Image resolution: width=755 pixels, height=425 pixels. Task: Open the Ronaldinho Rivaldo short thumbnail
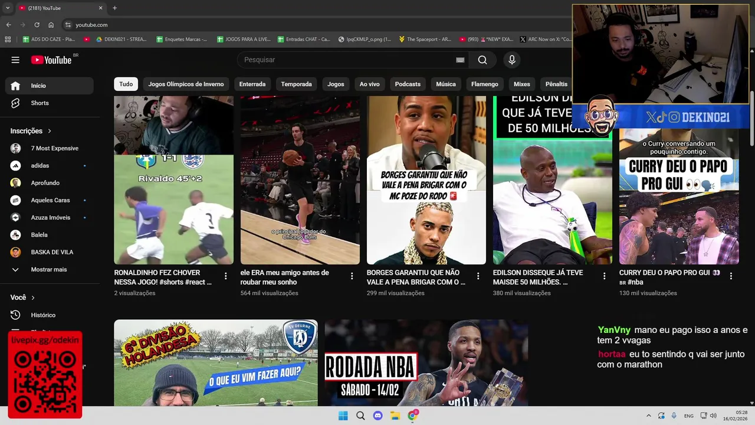[x=173, y=180]
